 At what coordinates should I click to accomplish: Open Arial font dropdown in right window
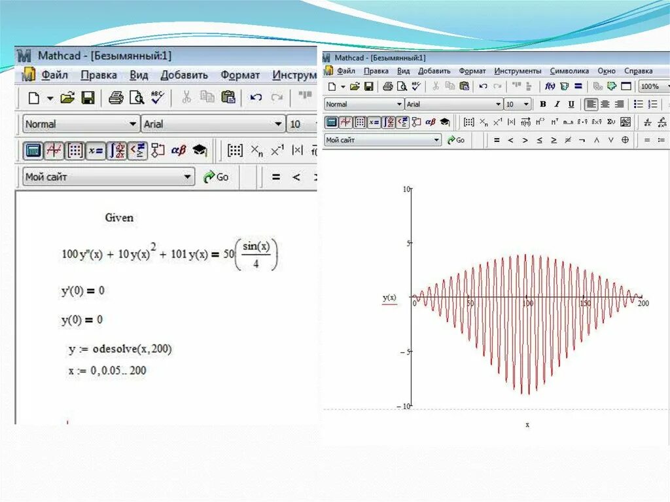coord(454,104)
